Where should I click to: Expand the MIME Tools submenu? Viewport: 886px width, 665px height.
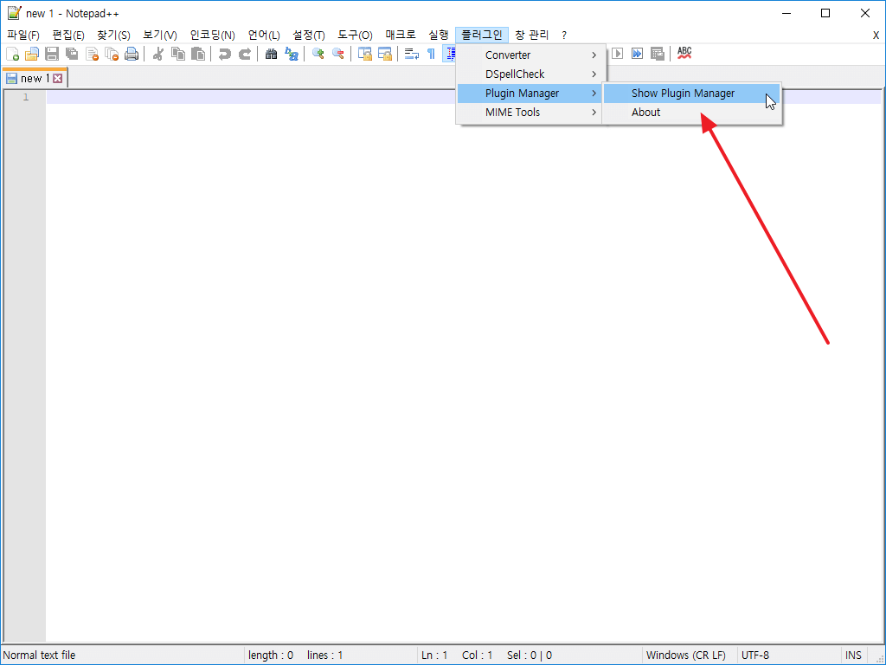click(x=530, y=113)
